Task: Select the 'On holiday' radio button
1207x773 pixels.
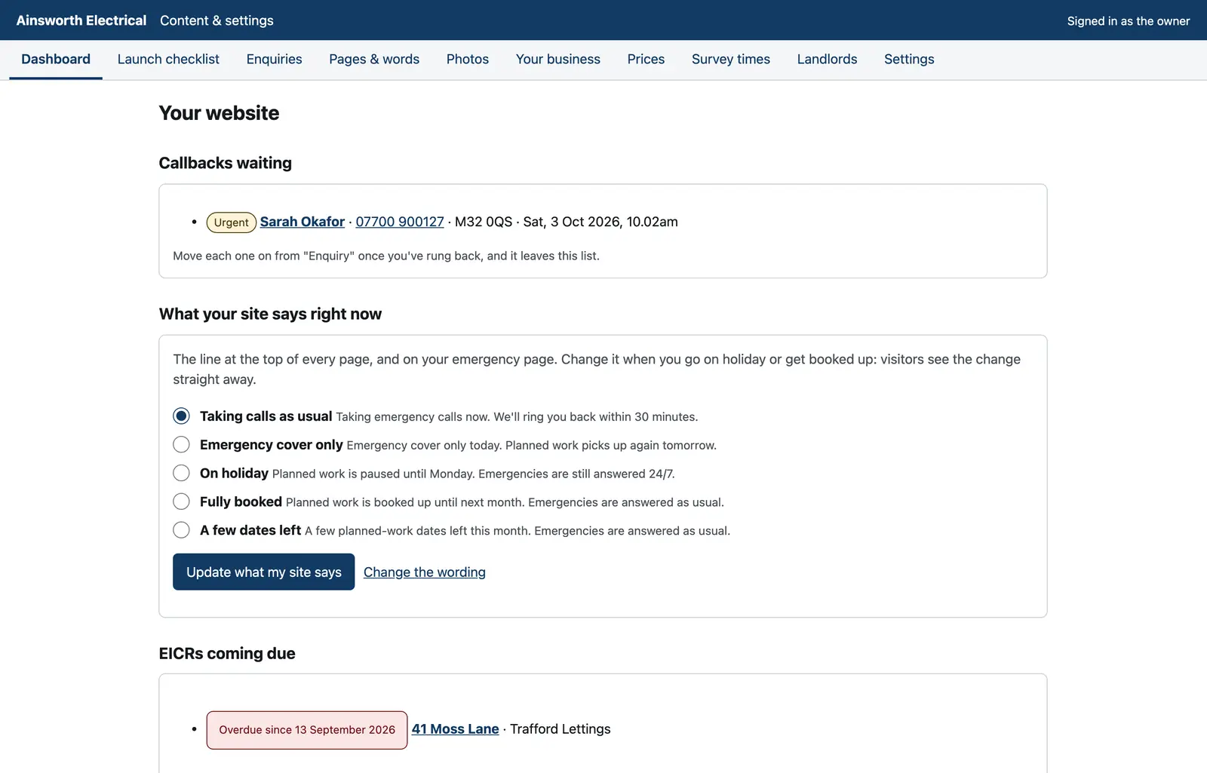Action: click(181, 473)
